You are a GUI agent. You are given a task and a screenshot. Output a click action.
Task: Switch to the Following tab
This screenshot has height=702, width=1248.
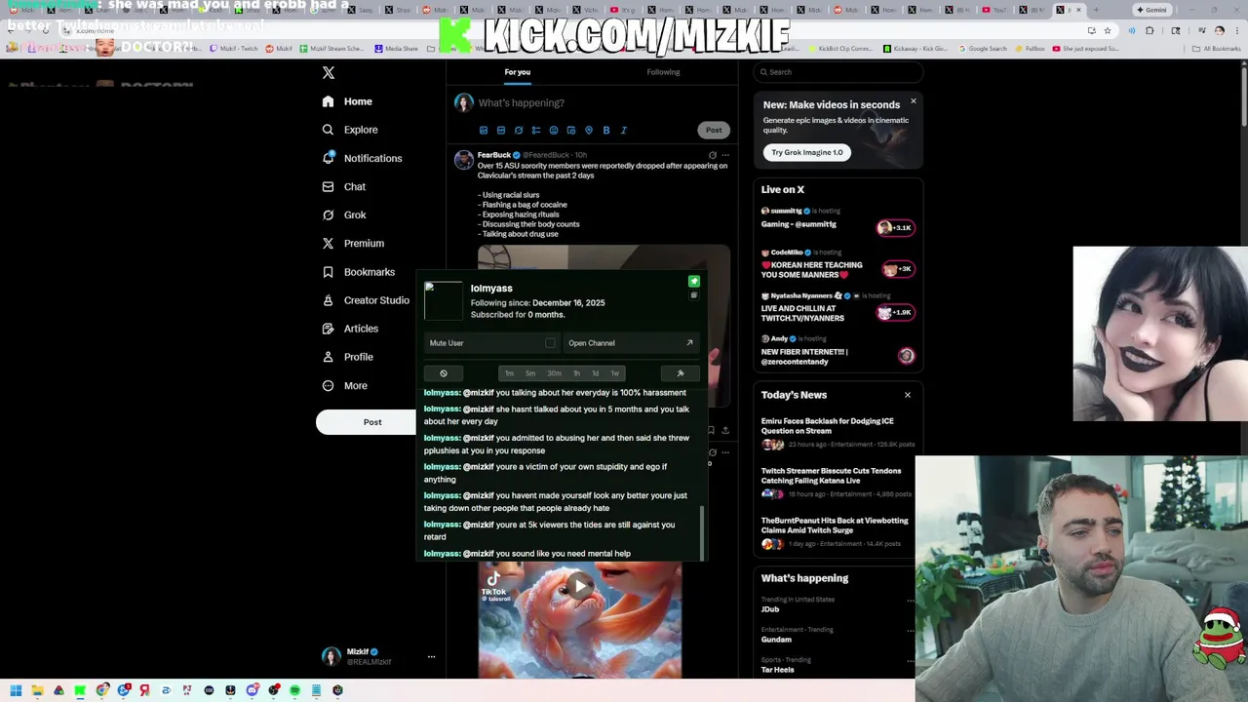pyautogui.click(x=663, y=72)
